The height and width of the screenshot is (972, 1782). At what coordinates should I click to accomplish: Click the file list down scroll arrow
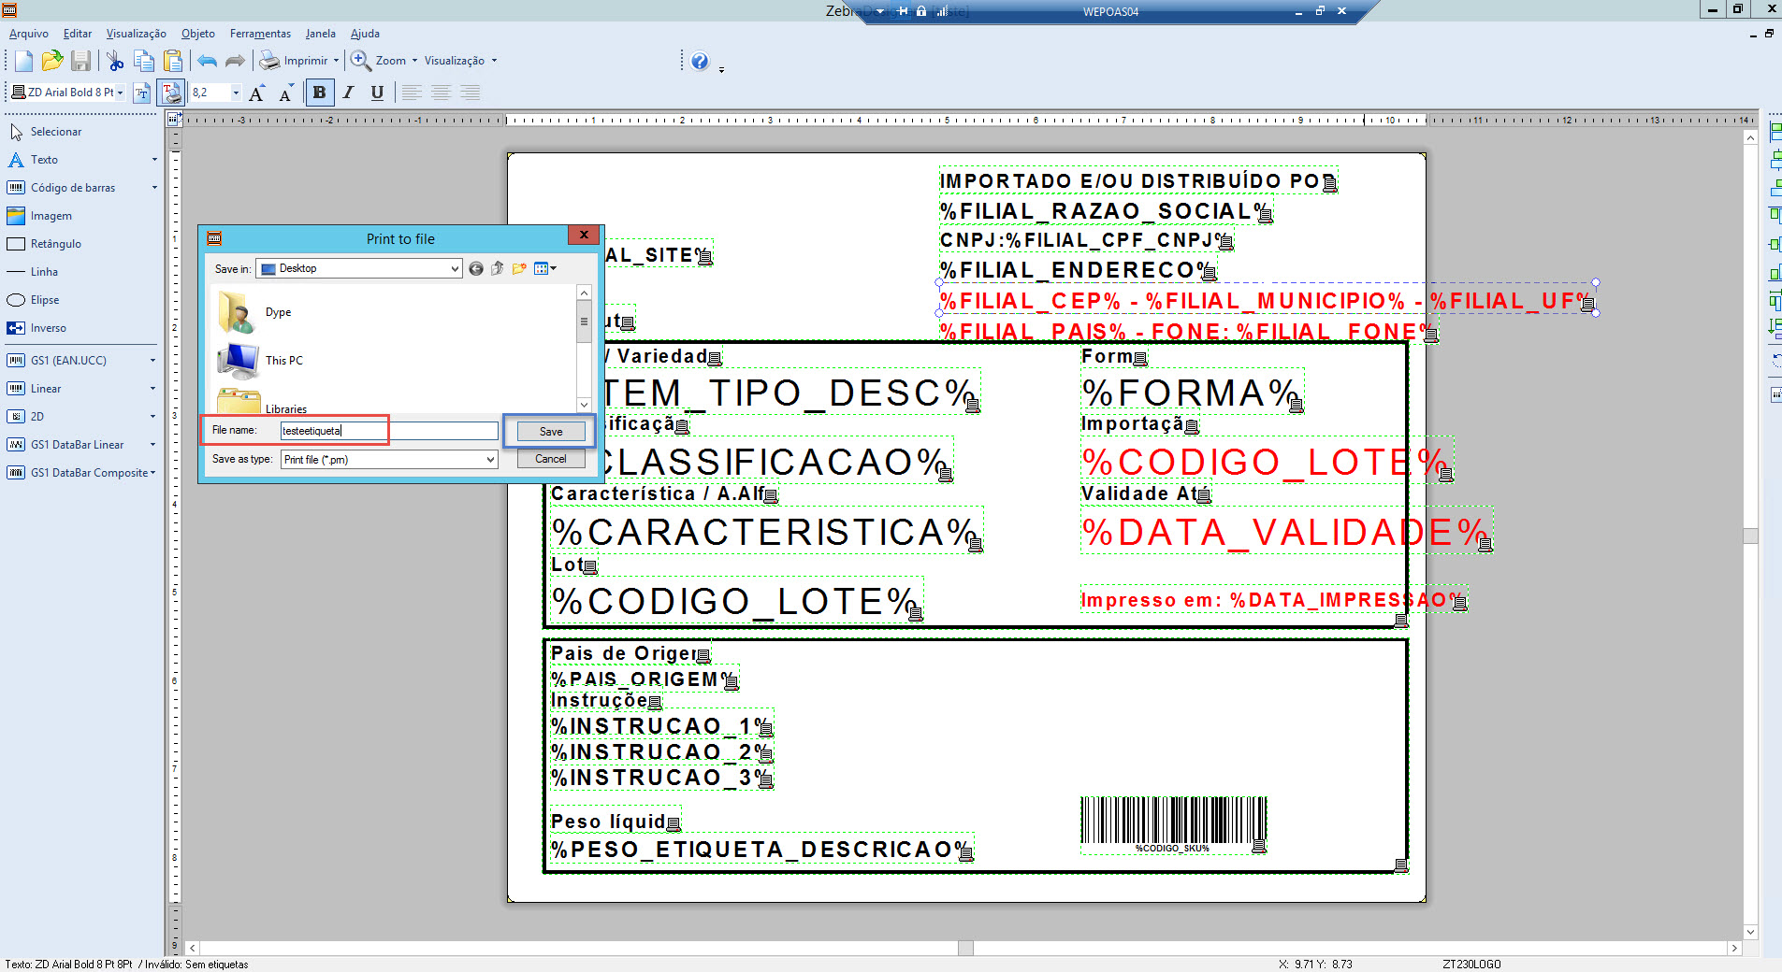point(585,405)
